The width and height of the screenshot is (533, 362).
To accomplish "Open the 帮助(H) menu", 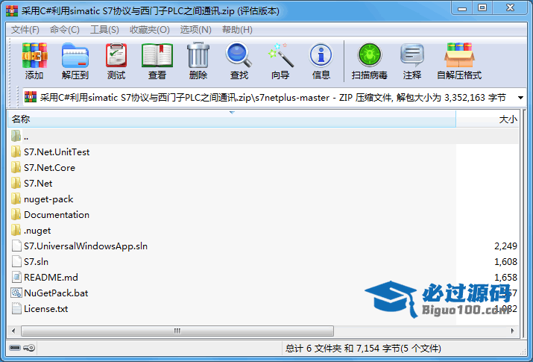I will pos(237,30).
